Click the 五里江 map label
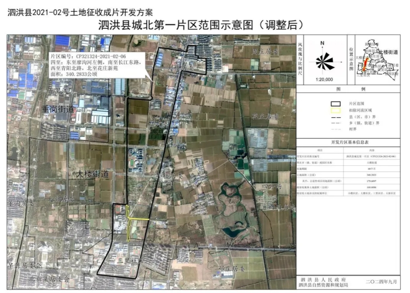Screen dimensions: 410x293 [58, 90]
